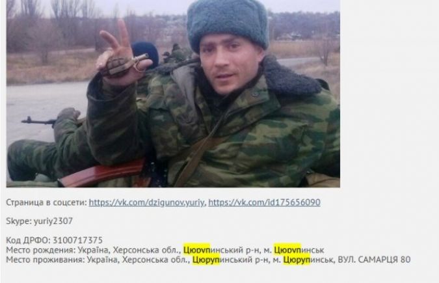
Task: Open the vk.com/dzigunov.yuriy profile link
Action: coord(146,202)
